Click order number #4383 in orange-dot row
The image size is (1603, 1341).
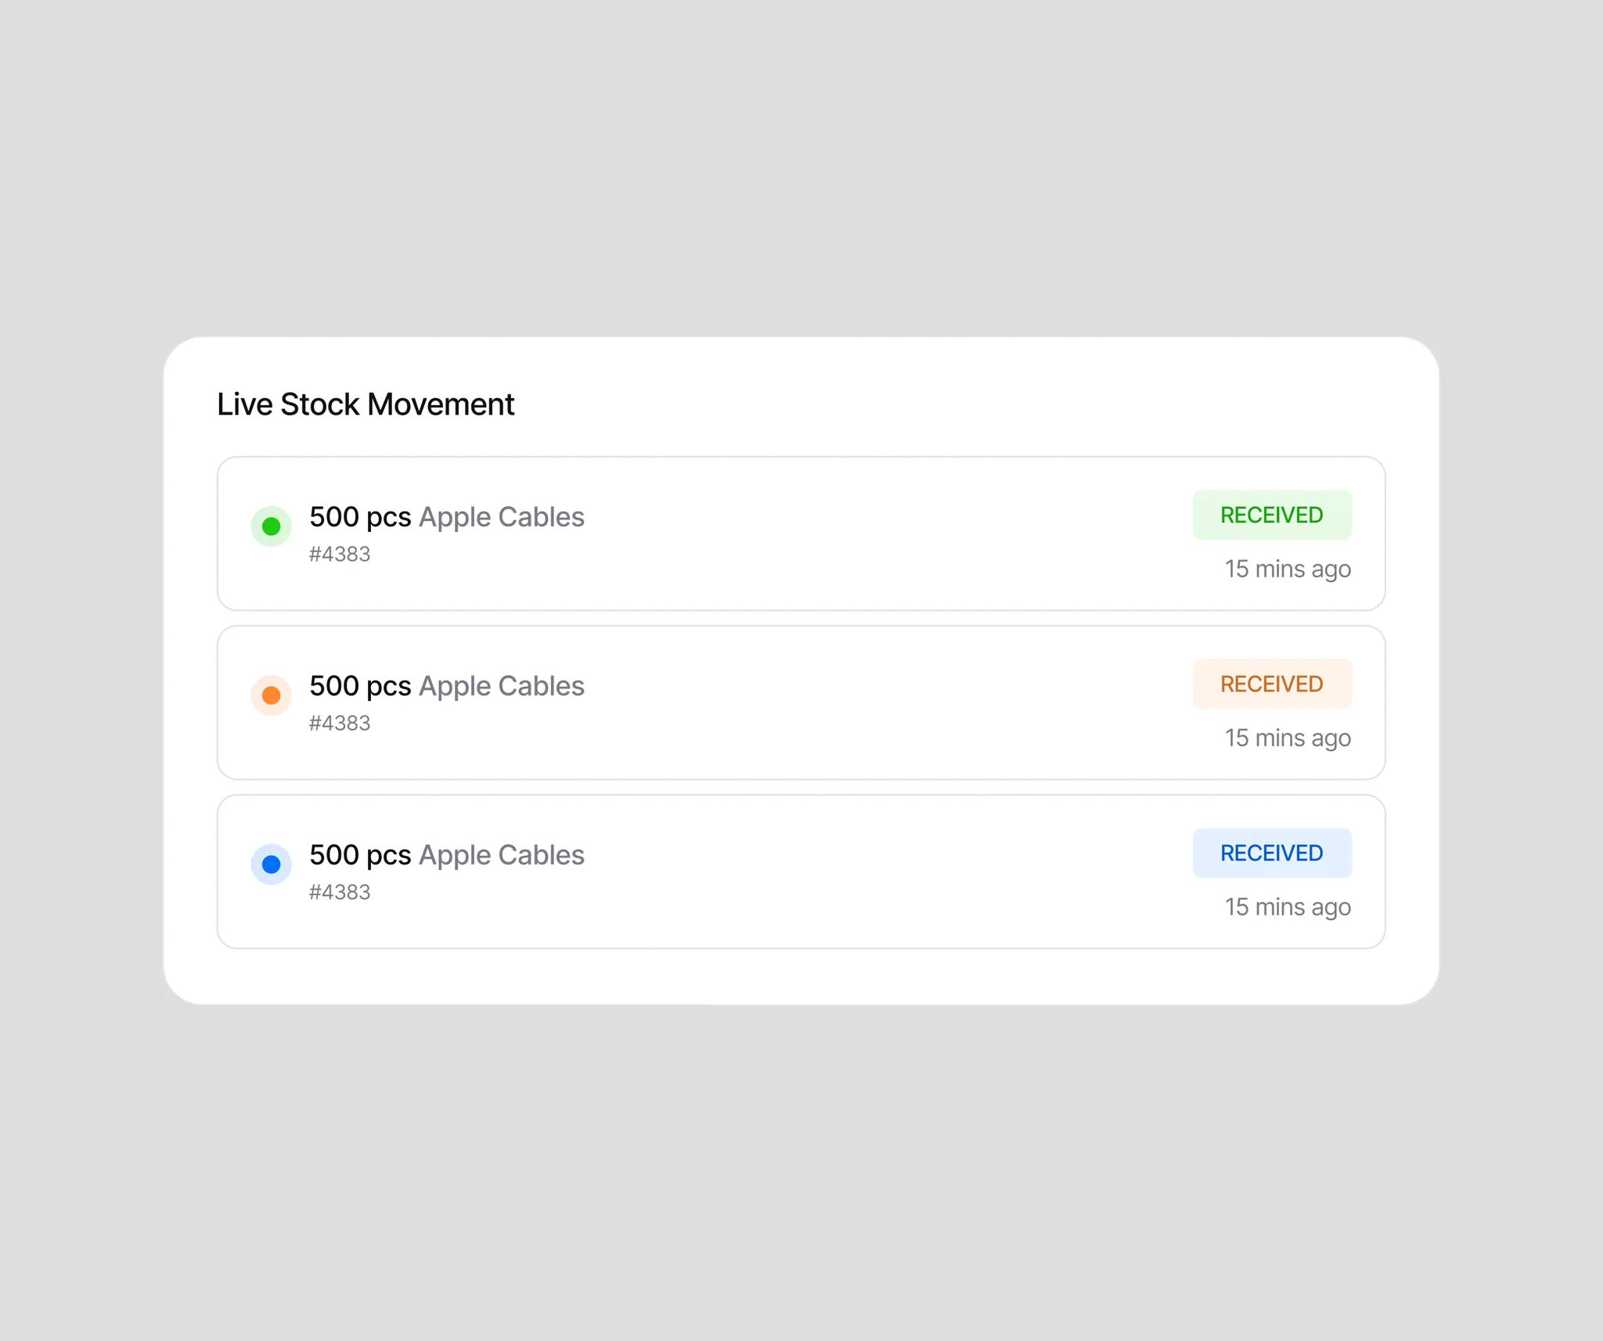340,723
